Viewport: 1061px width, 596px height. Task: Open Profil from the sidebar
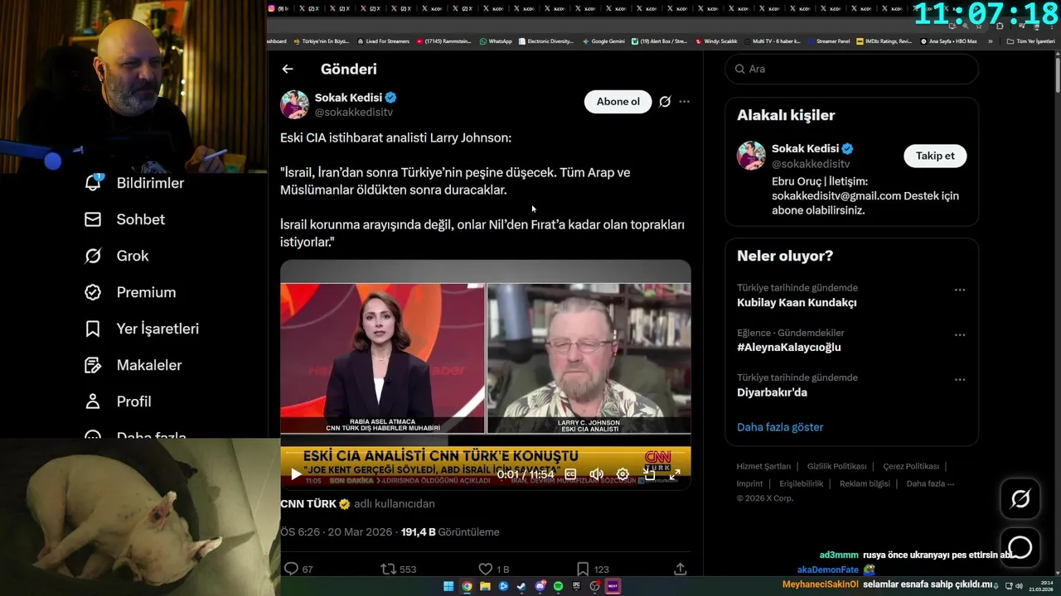(x=117, y=401)
